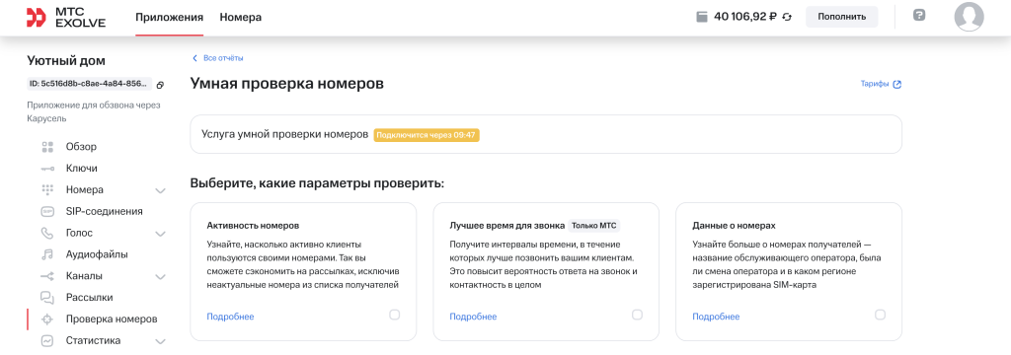Click the Ключи key icon
Screen dimensions: 1011x355
47,169
